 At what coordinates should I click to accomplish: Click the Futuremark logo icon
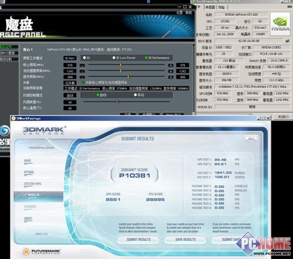(x=26, y=251)
